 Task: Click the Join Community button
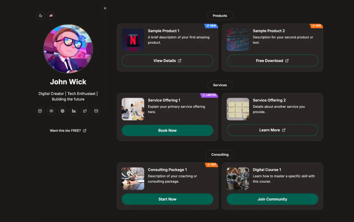(272, 199)
